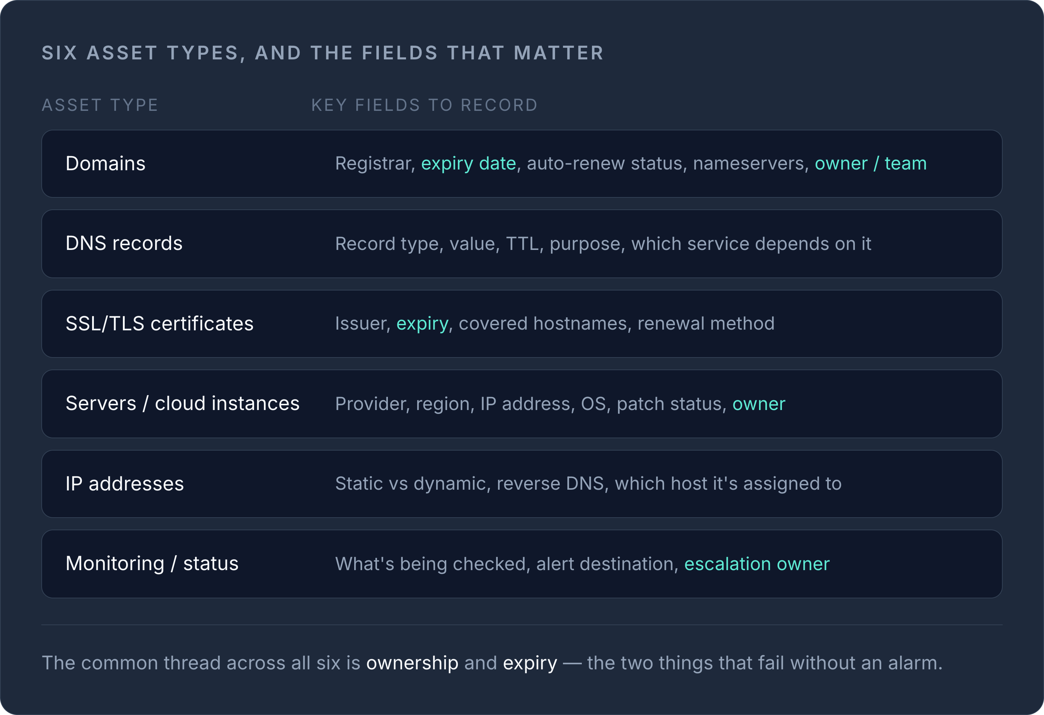The width and height of the screenshot is (1044, 715).
Task: Click the 'Six asset types' heading
Action: coord(323,53)
